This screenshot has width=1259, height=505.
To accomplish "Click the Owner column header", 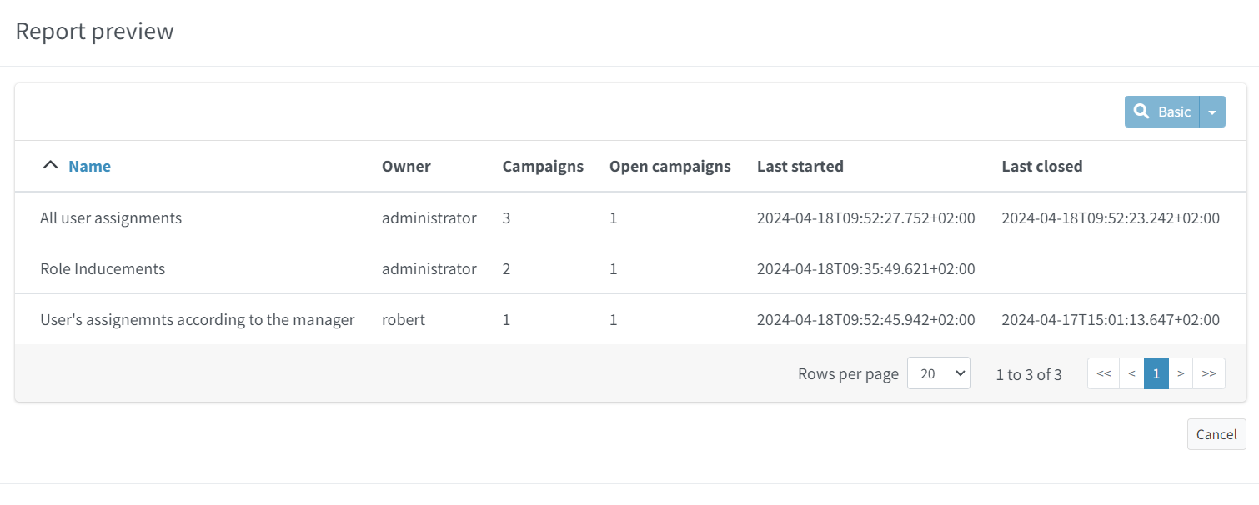I will [x=406, y=166].
